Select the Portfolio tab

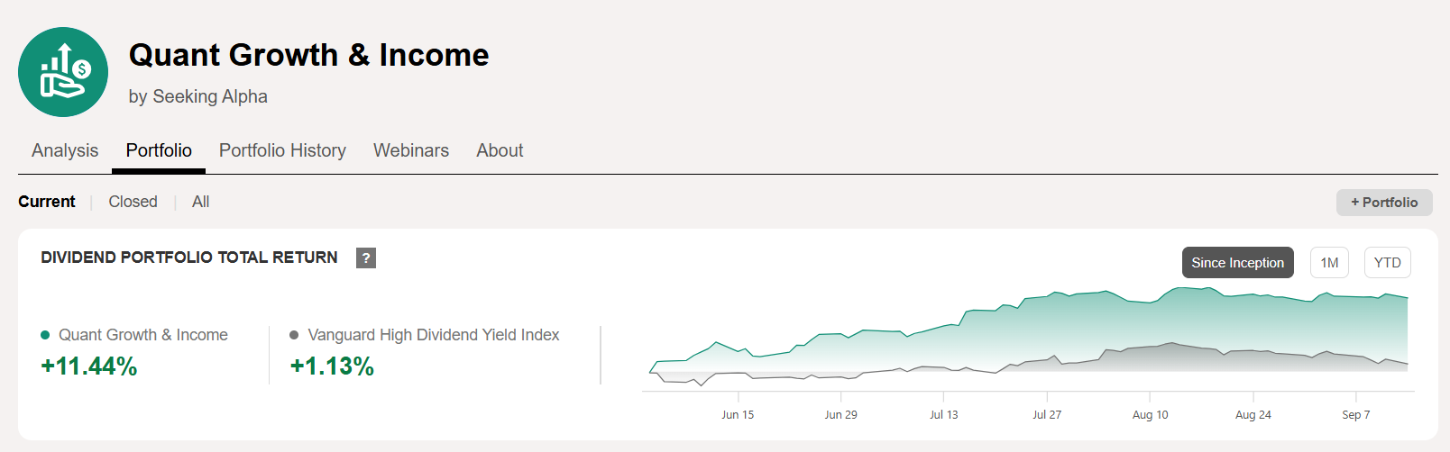159,150
